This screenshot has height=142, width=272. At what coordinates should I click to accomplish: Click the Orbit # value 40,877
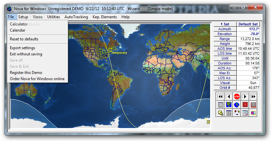[248, 88]
